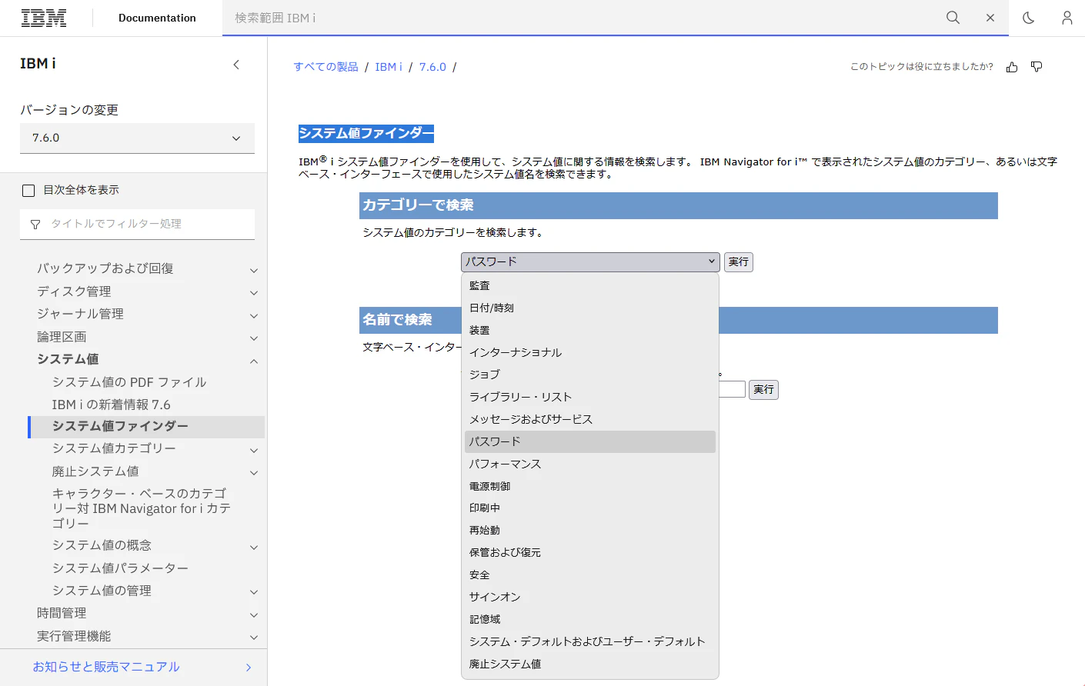Select 廃止システム値 in the dropdown list
Image resolution: width=1085 pixels, height=686 pixels.
[590, 664]
